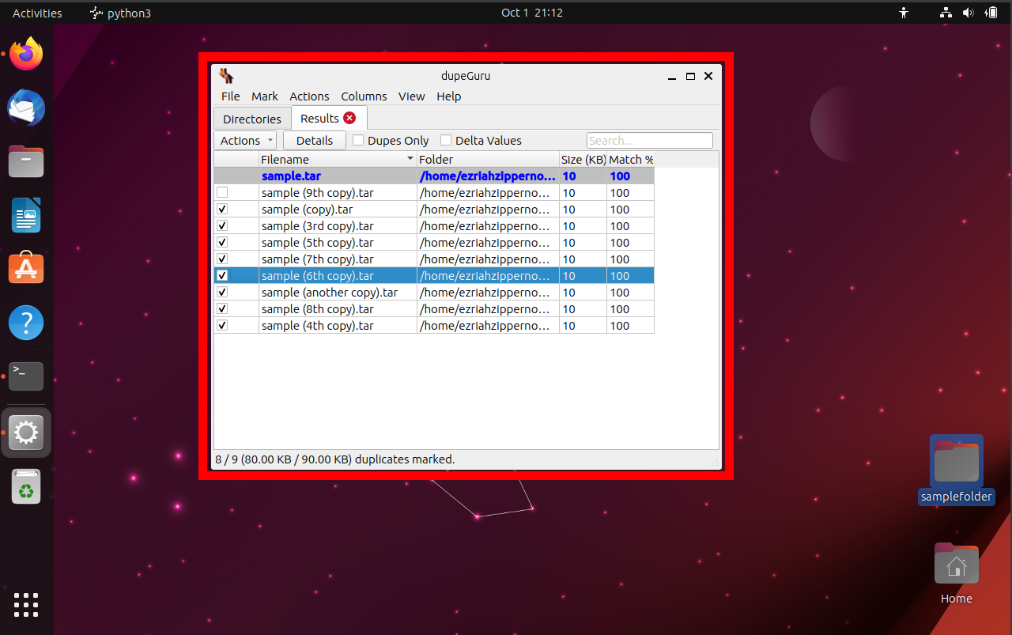The width and height of the screenshot is (1012, 635).
Task: Open the Actions dropdown in the toolbar
Action: coord(244,140)
